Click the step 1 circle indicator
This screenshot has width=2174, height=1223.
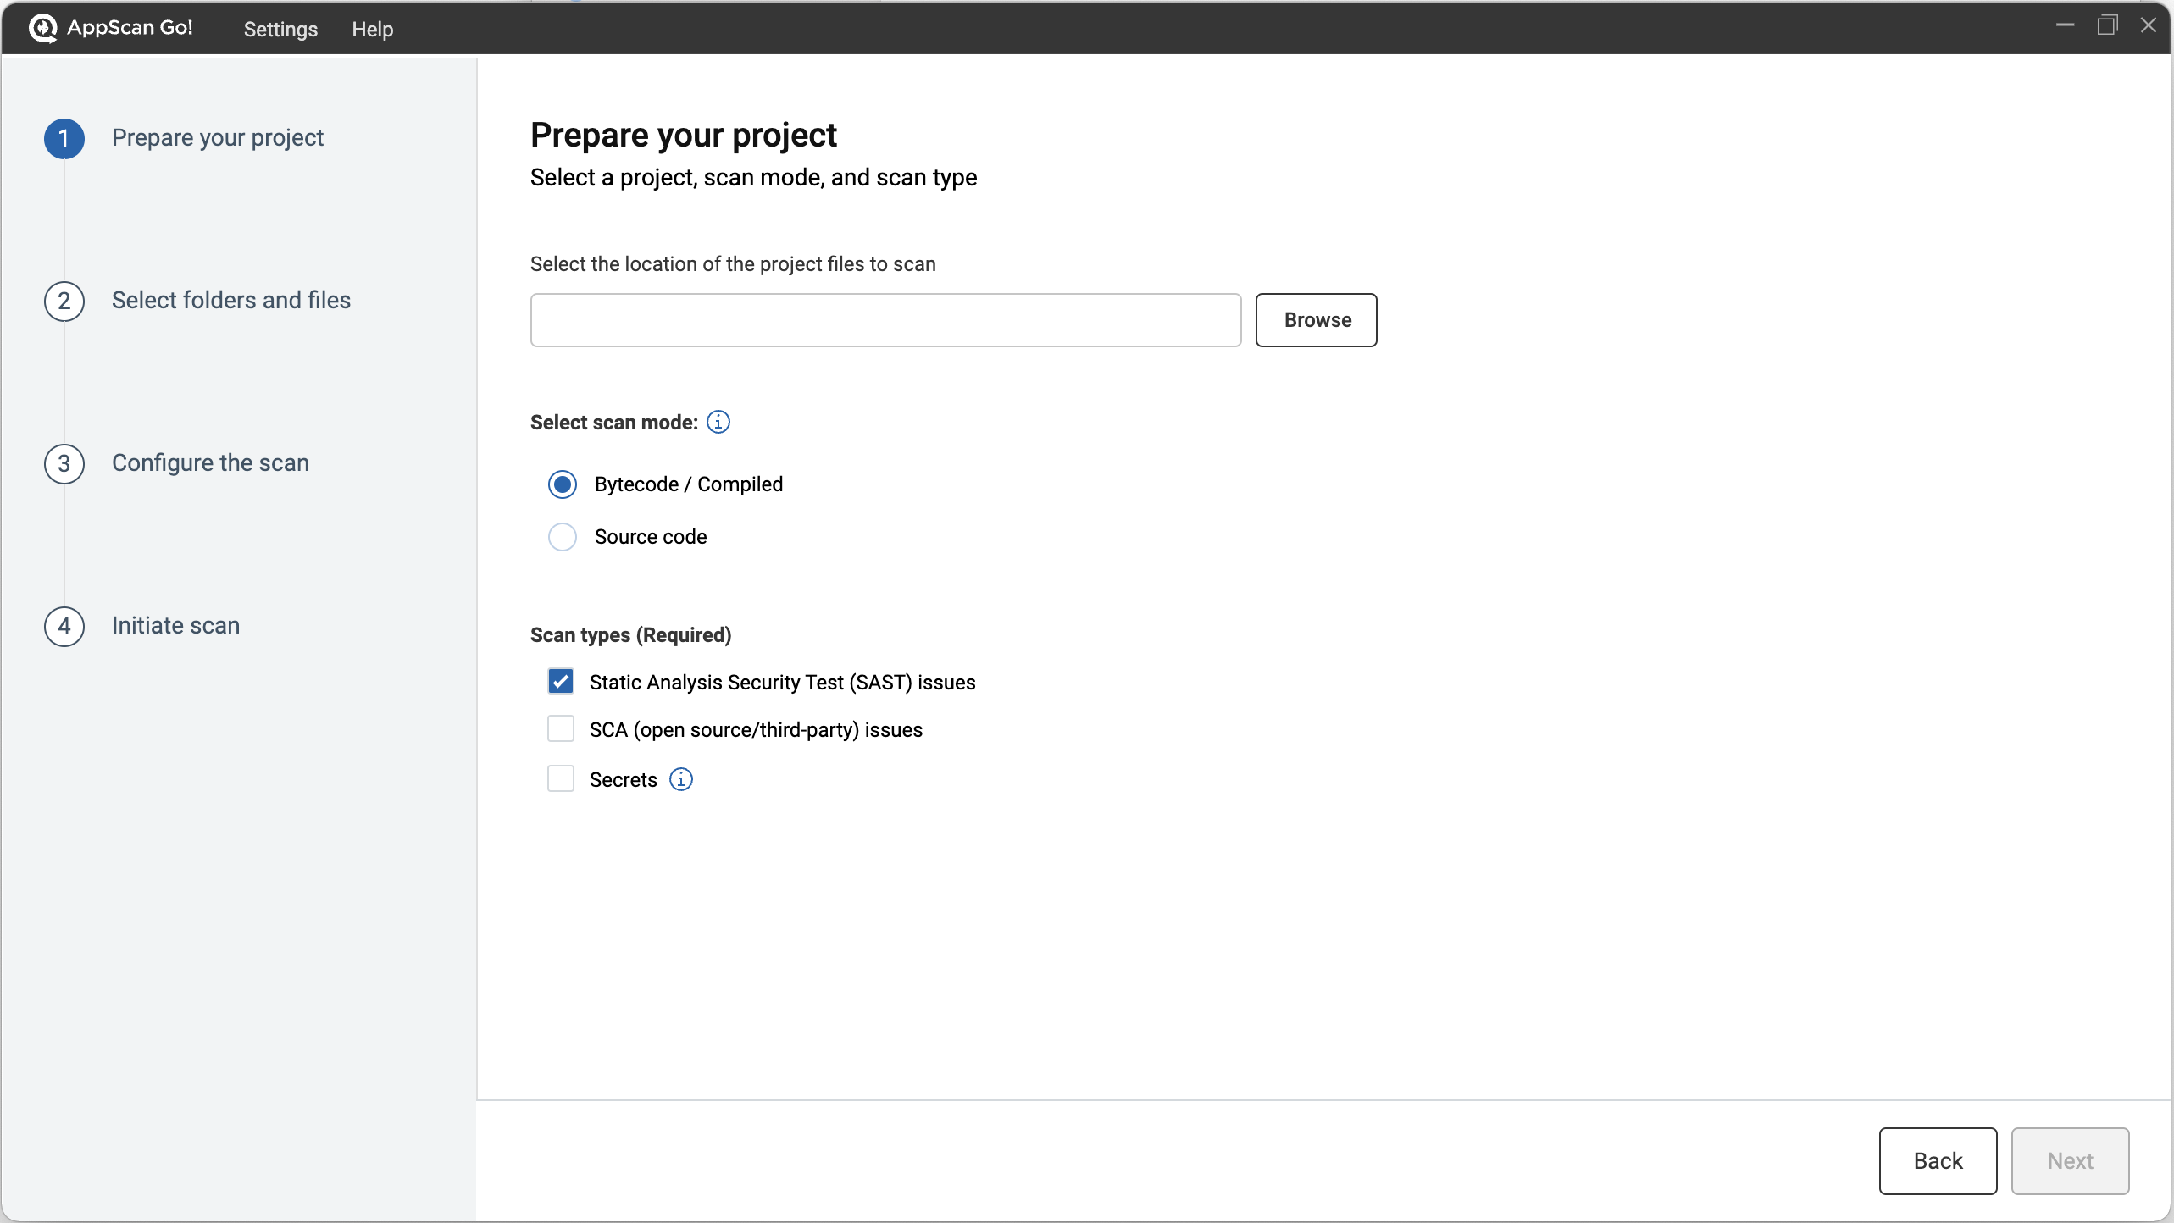point(64,139)
